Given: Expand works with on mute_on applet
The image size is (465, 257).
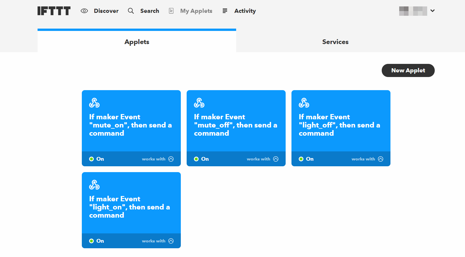Looking at the screenshot, I should 171,159.
